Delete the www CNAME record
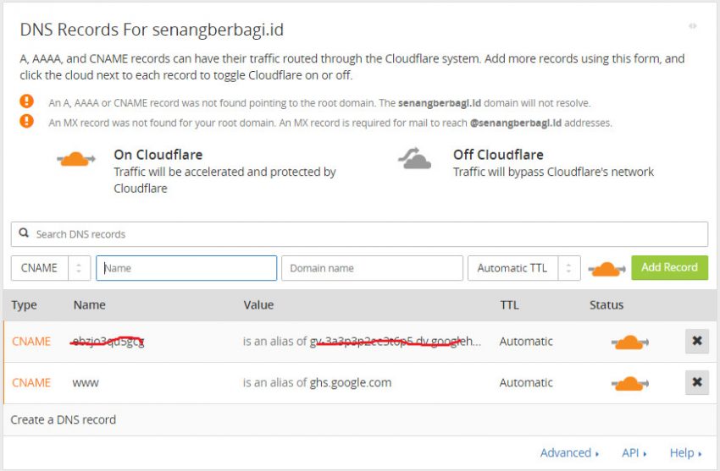 click(x=696, y=383)
